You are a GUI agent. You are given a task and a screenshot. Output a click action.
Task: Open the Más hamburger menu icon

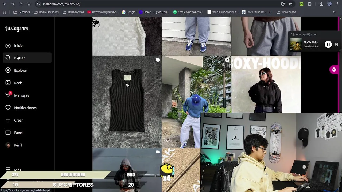pos(8,169)
